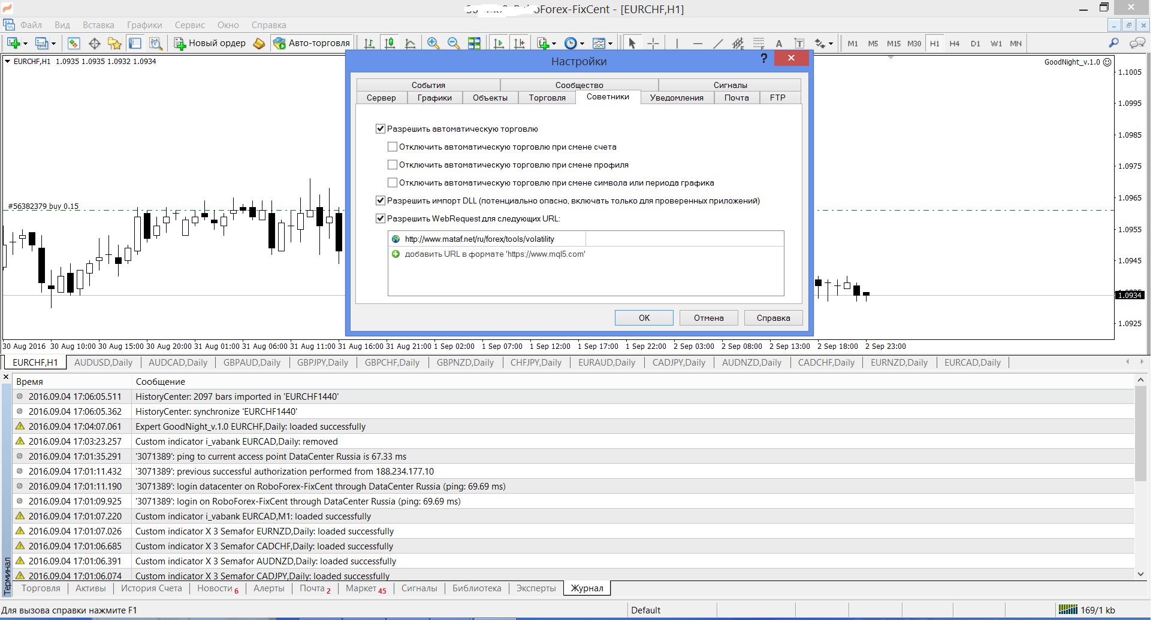This screenshot has height=620, width=1153.
Task: Click the zoom in magnifier icon
Action: (433, 43)
